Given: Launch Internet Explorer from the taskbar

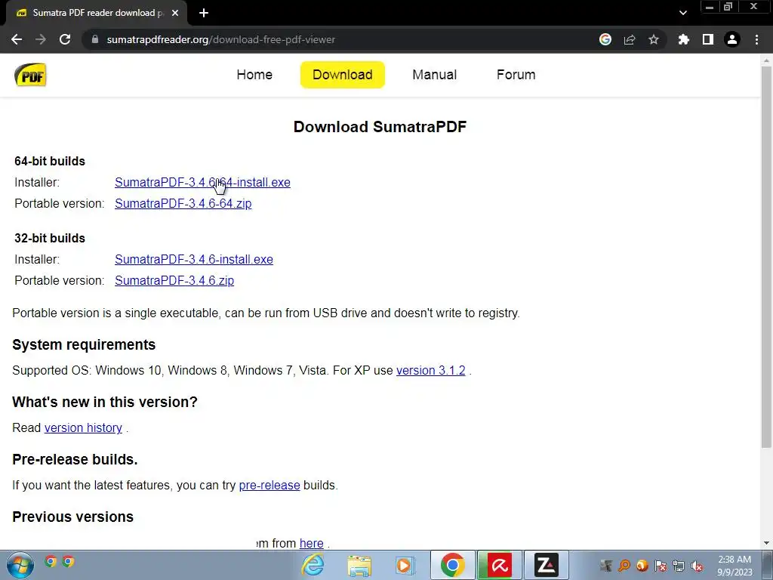Looking at the screenshot, I should click(313, 565).
